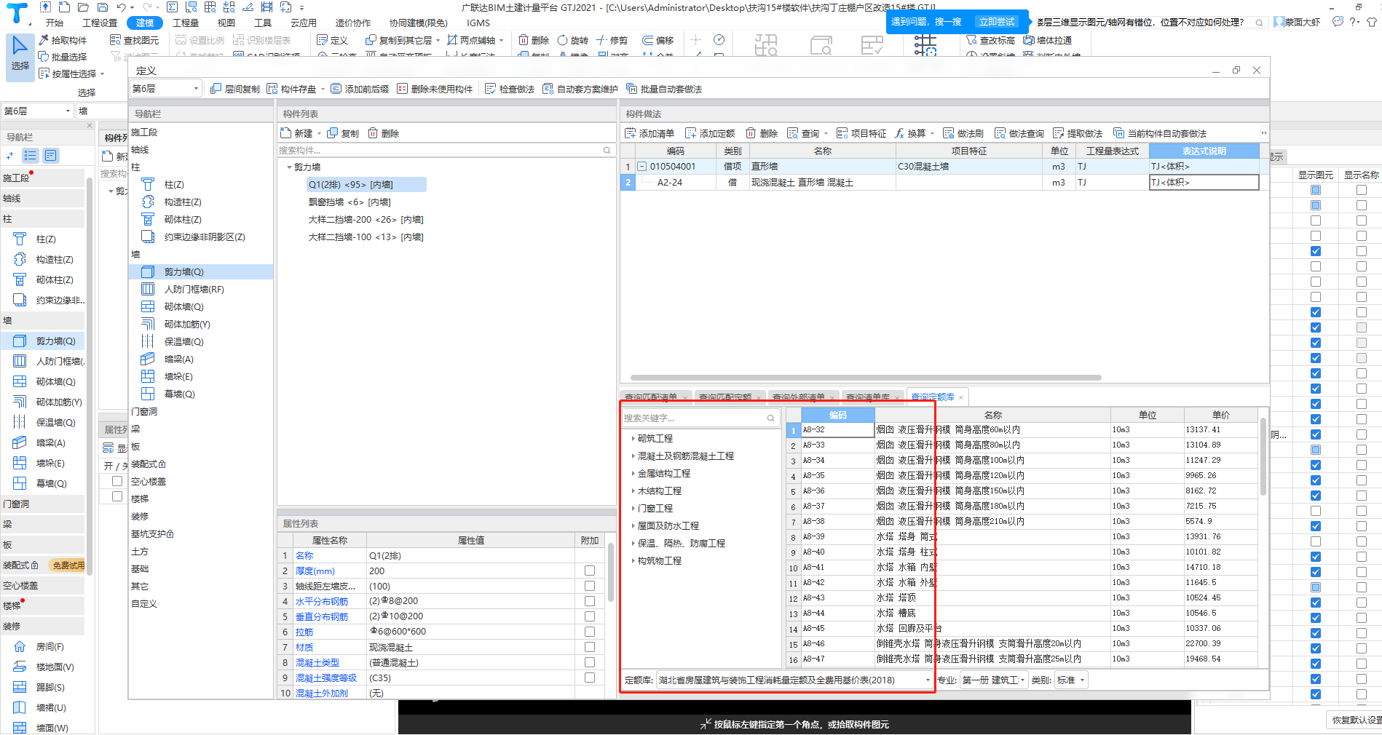Click the 检查做法 toolbar item
The width and height of the screenshot is (1382, 735).
[510, 89]
